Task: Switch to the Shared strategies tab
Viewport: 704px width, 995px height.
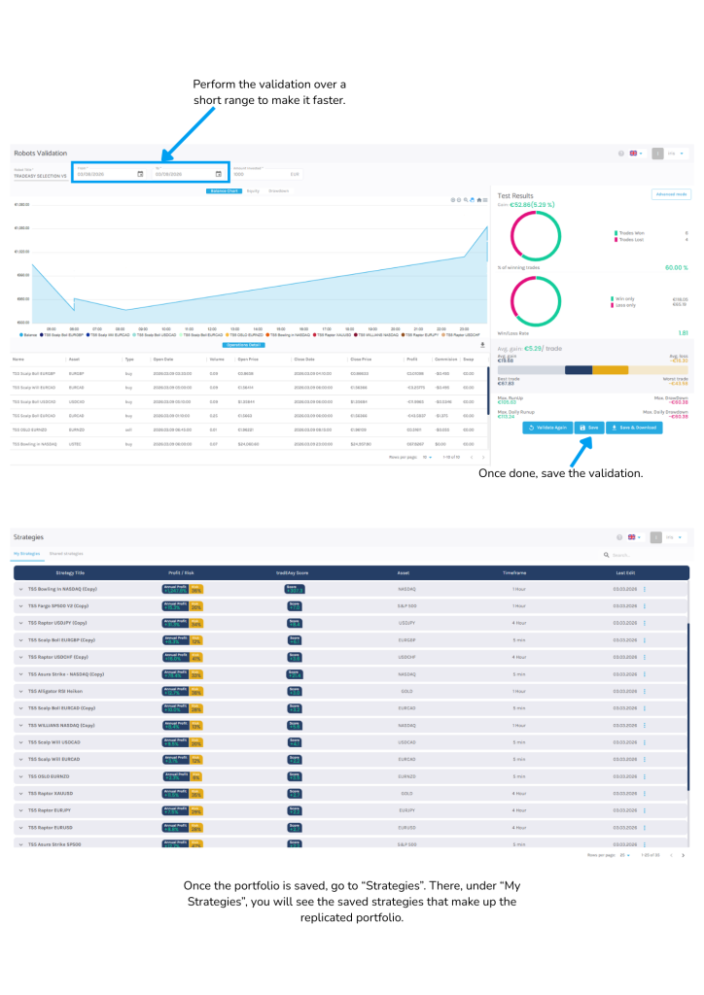Action: coord(65,554)
